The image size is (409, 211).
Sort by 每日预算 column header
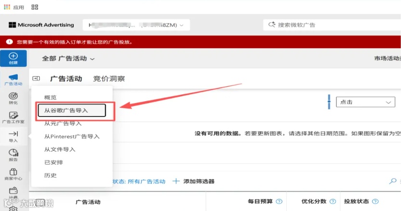(260, 201)
